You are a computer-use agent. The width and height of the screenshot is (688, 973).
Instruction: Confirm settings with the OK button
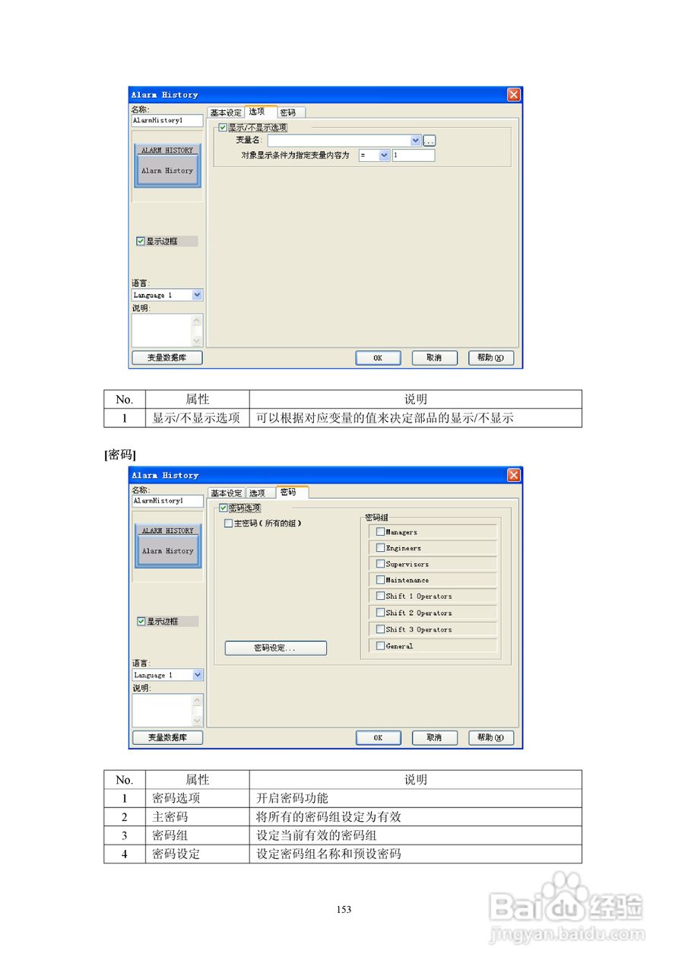tap(378, 357)
